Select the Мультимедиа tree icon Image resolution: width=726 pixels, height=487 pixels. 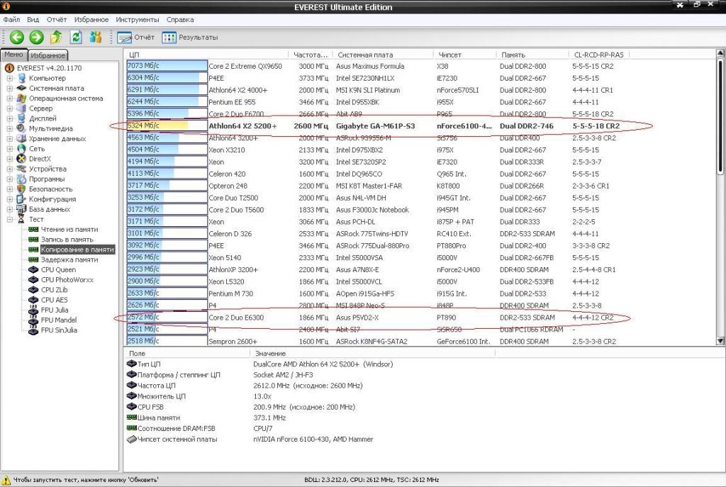(22, 128)
